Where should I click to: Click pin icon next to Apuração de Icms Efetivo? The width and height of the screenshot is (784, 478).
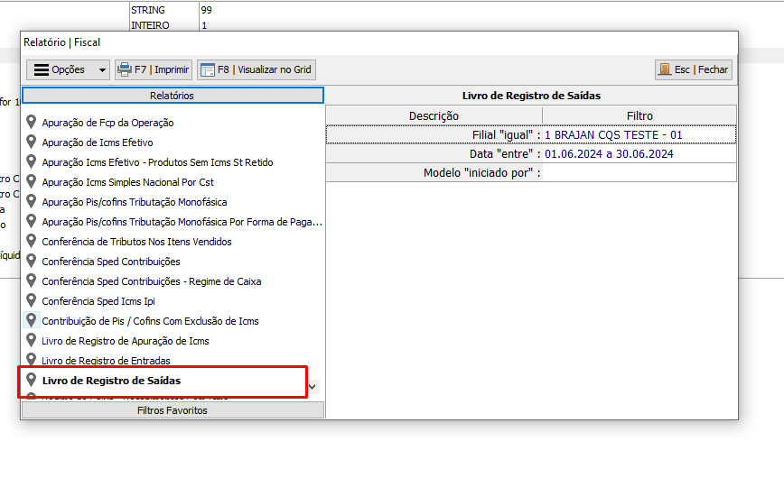click(x=32, y=142)
